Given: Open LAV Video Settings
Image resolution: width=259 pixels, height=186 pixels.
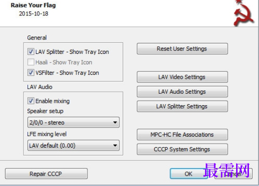Looking at the screenshot, I should (182, 77).
